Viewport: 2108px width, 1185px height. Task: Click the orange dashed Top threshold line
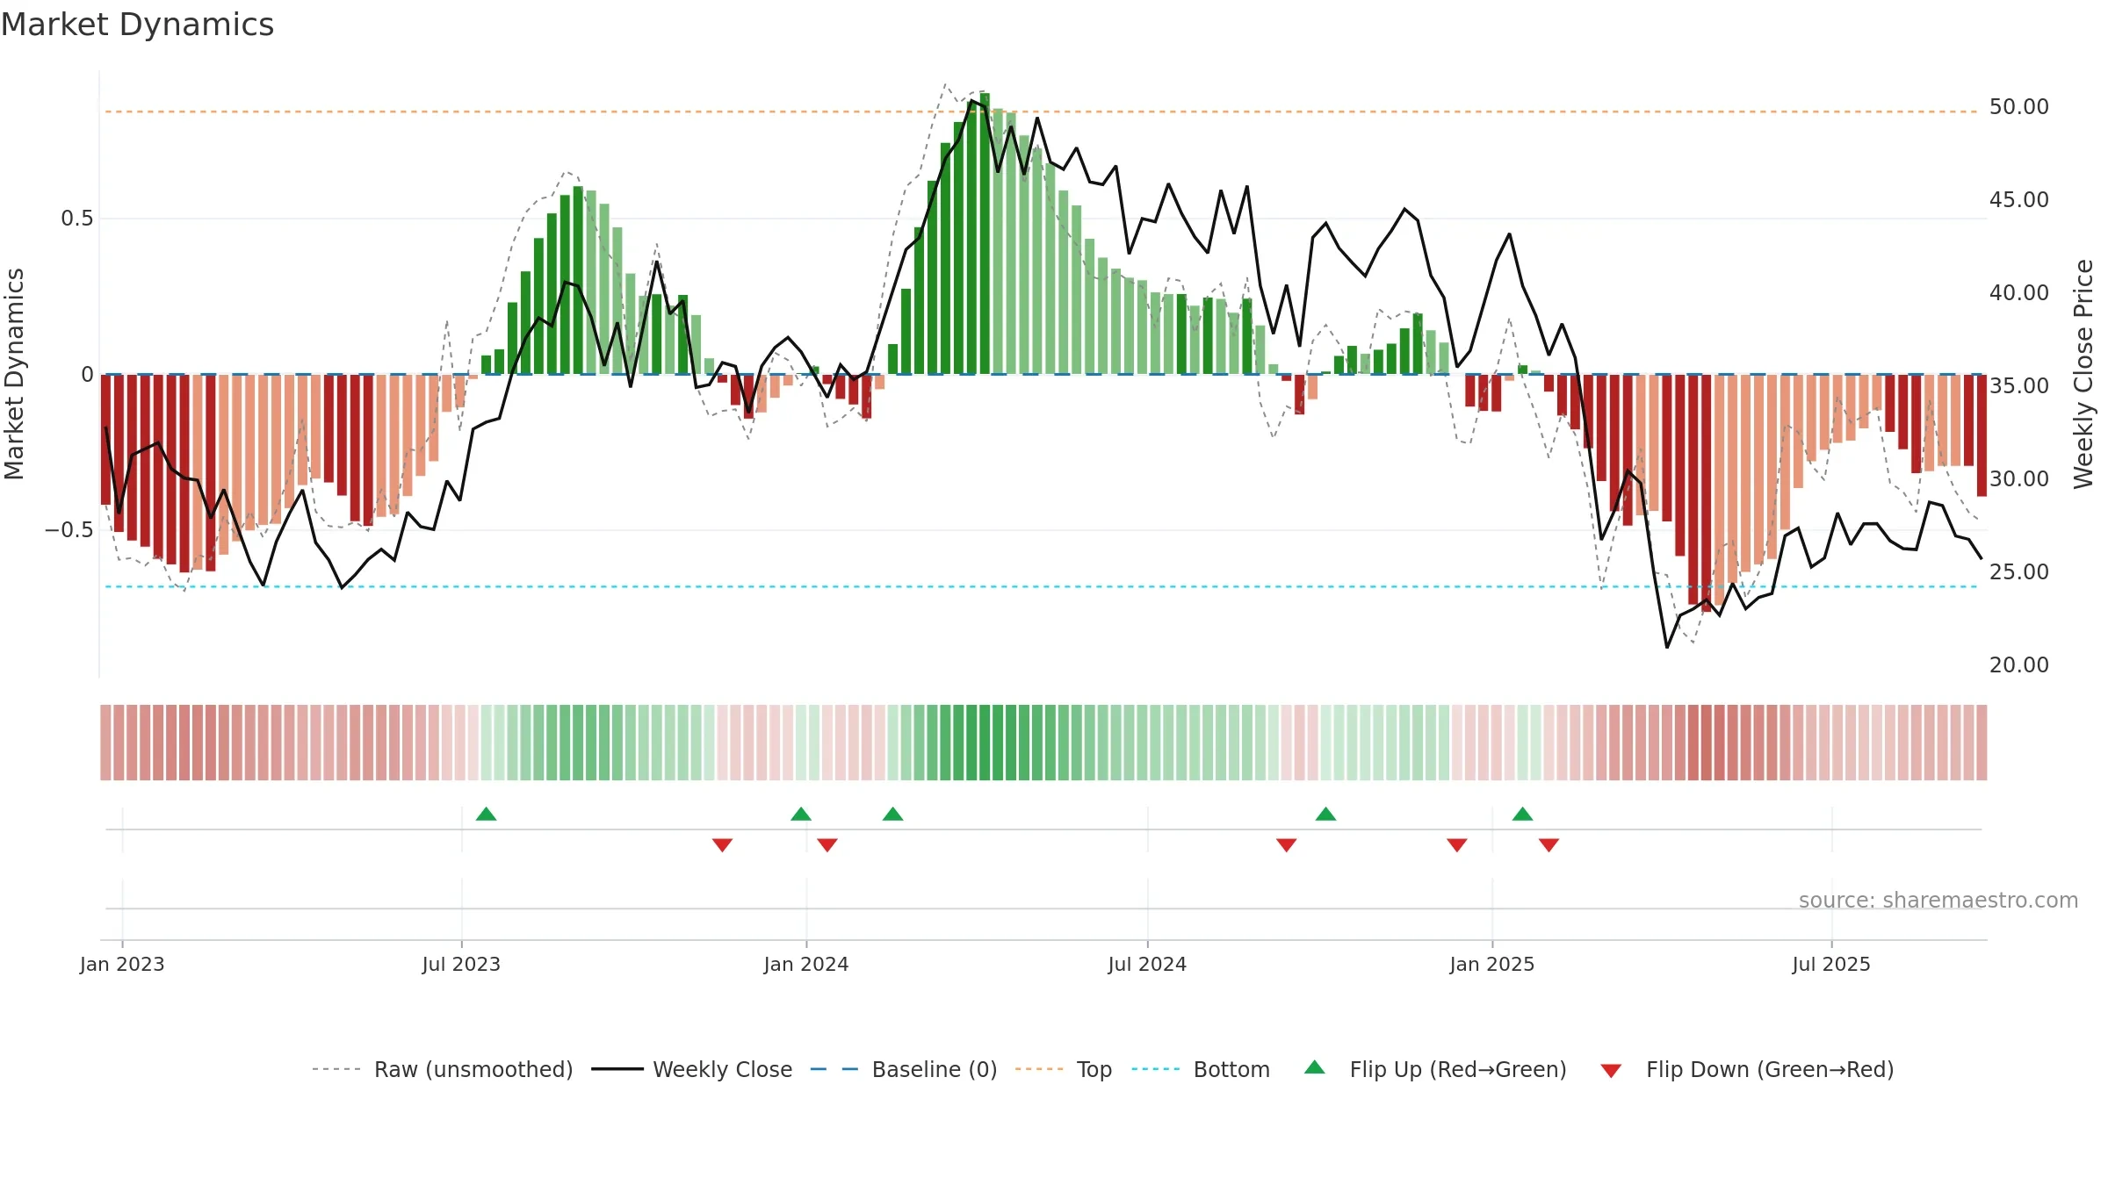[x=1041, y=111]
